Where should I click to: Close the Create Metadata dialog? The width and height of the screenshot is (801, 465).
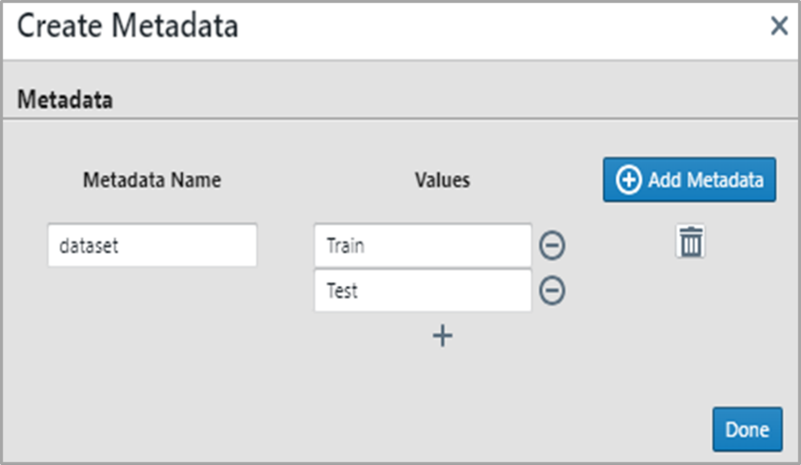pyautogui.click(x=778, y=26)
